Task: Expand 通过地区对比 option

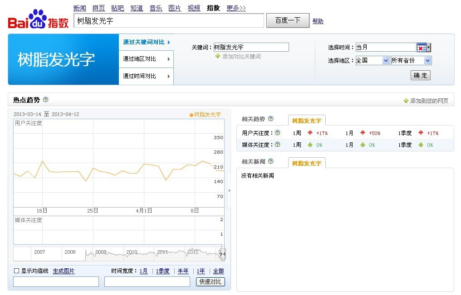Action: pyautogui.click(x=146, y=59)
